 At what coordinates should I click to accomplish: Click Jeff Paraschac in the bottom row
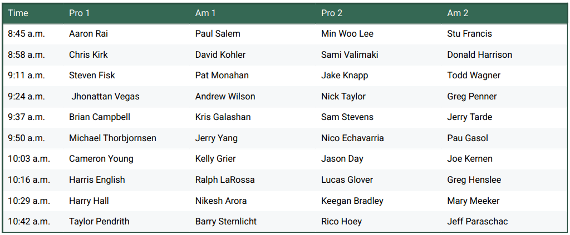coord(477,221)
